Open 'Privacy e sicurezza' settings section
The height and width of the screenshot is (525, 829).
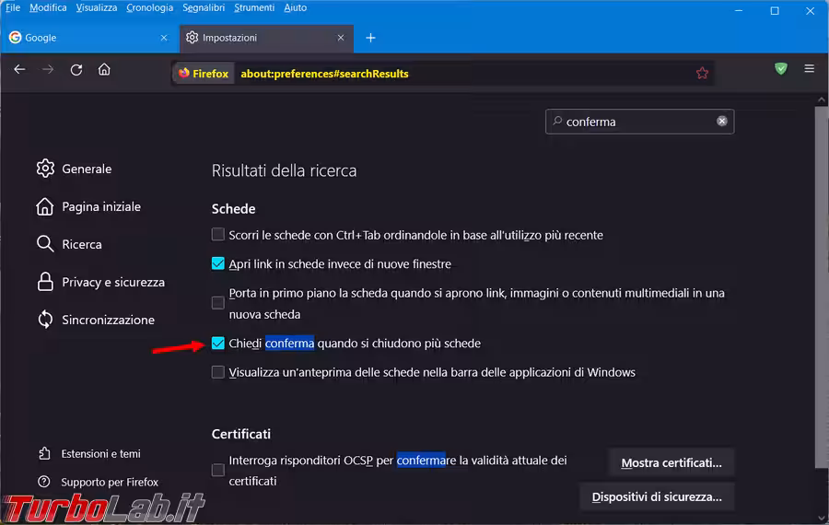[x=112, y=282]
